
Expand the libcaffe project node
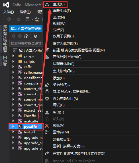(13, 116)
